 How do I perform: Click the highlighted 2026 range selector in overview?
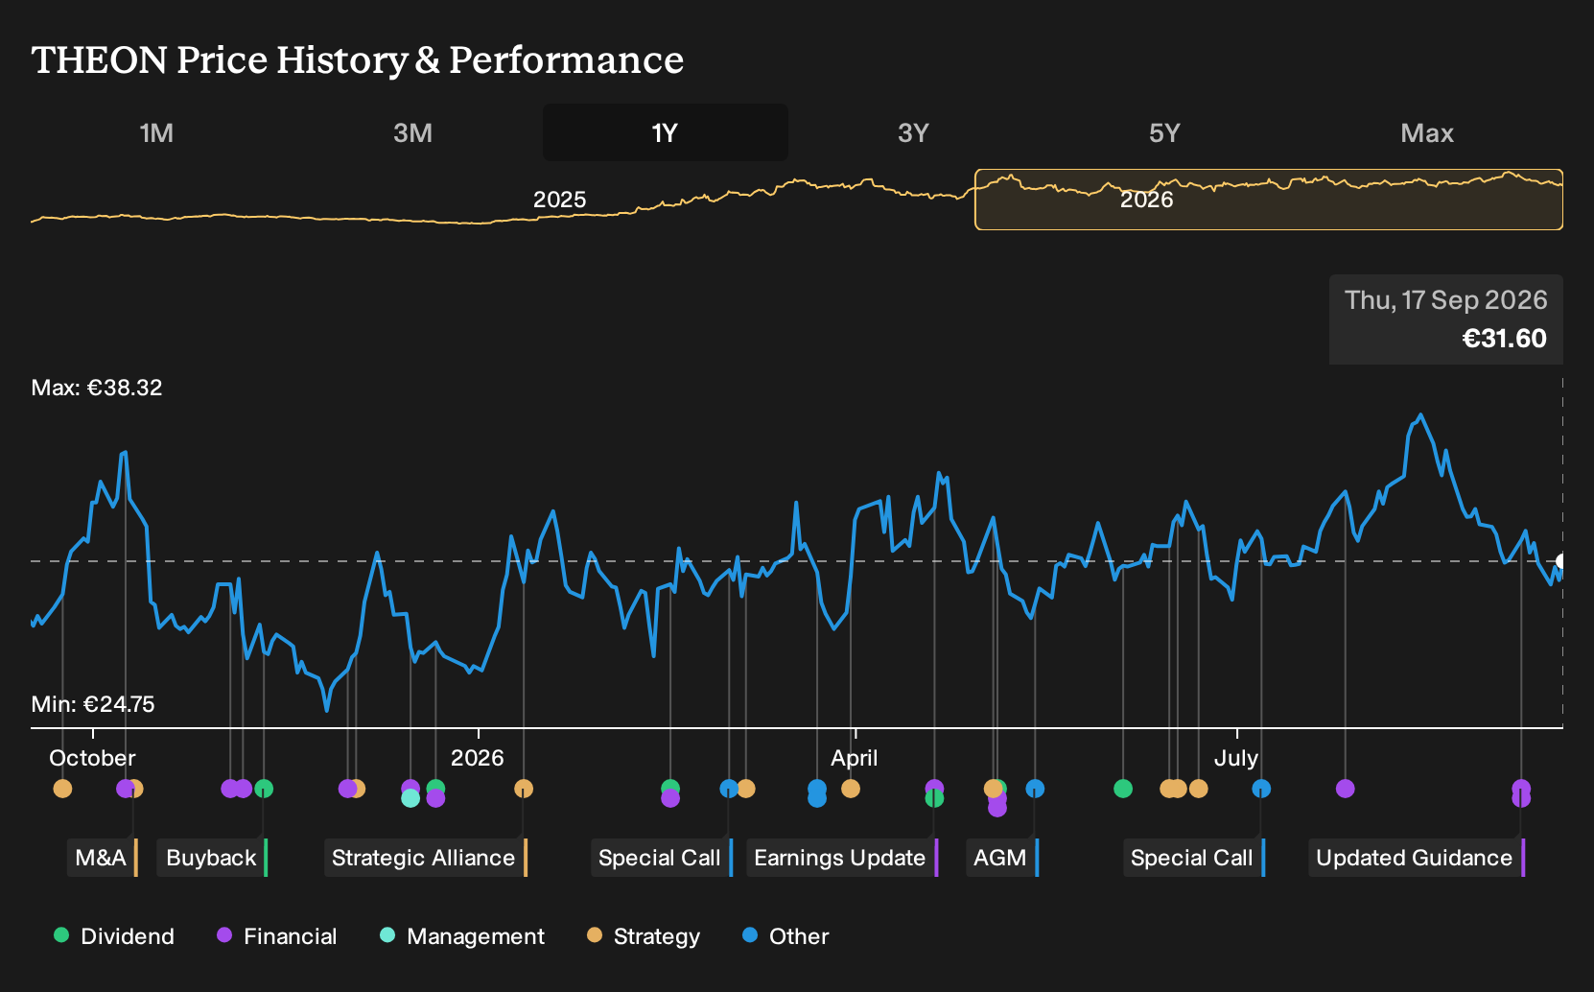1269,200
